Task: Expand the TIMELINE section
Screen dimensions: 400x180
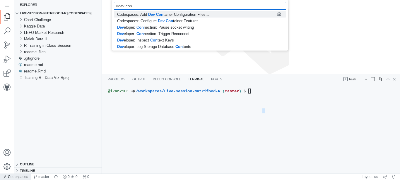Action: click(58, 171)
